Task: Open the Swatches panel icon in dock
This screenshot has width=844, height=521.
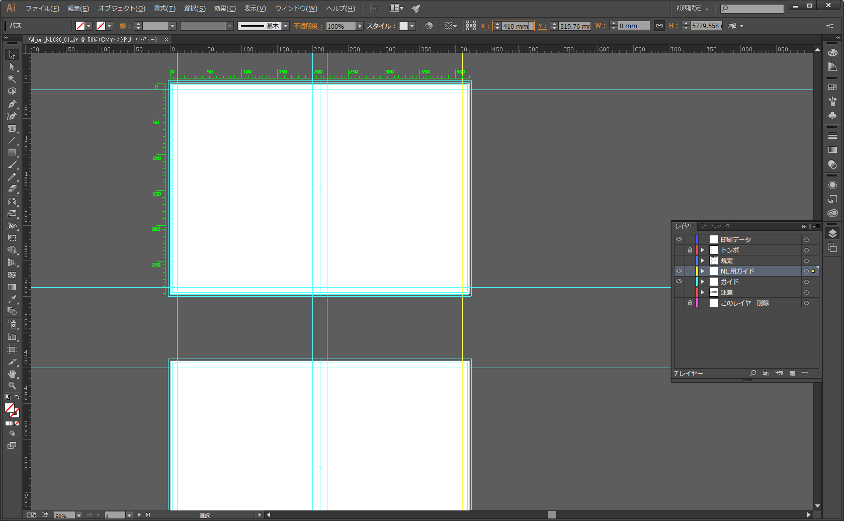Action: [x=832, y=87]
